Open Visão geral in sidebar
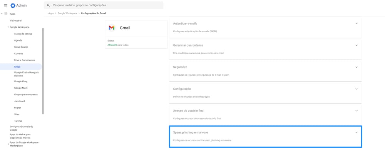This screenshot has height=148, width=385. [x=16, y=21]
